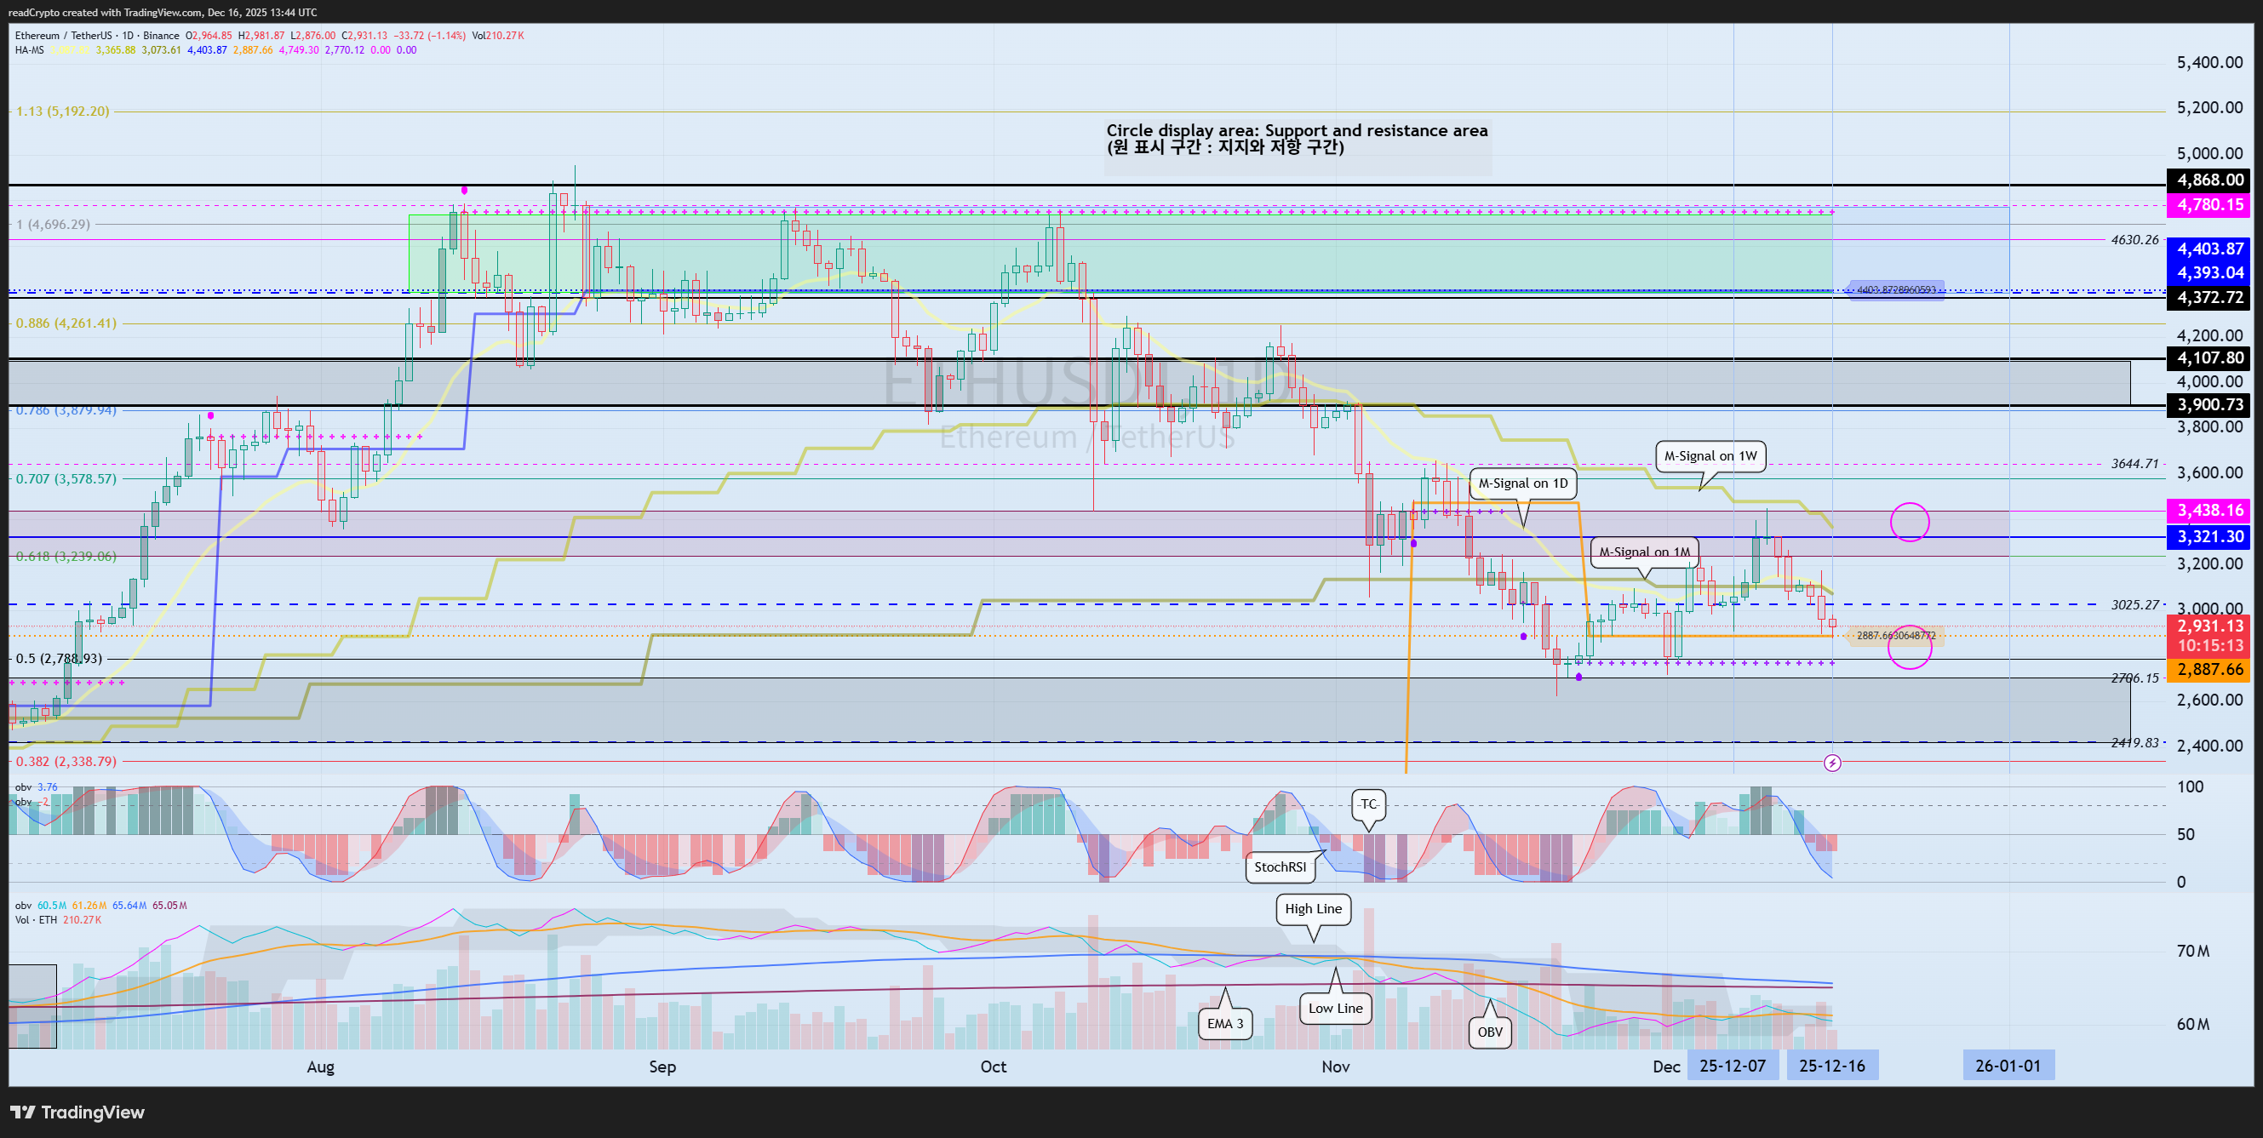
Task: Click the 65.64M value in obv legend
Action: coord(129,906)
